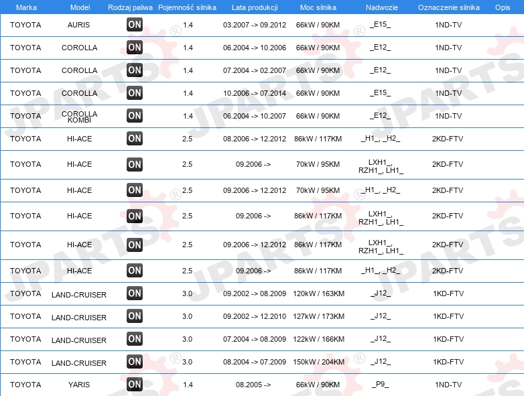Click date range 09.2002 -> 08.2009
This screenshot has height=396, width=524.
click(x=255, y=293)
